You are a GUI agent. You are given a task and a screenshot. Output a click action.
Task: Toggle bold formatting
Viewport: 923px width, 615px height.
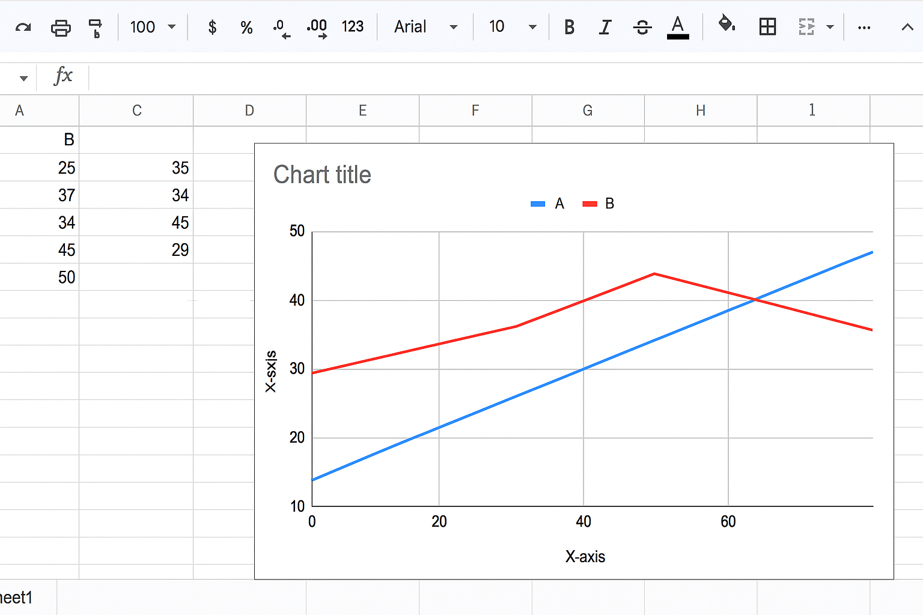(x=569, y=27)
